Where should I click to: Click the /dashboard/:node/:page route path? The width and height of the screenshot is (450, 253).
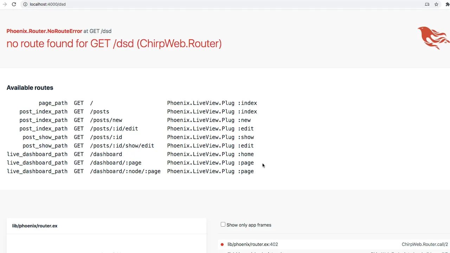pos(125,171)
